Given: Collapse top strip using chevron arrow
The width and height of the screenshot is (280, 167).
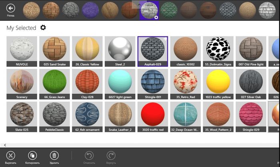Looking at the screenshot, I should click(x=139, y=4).
